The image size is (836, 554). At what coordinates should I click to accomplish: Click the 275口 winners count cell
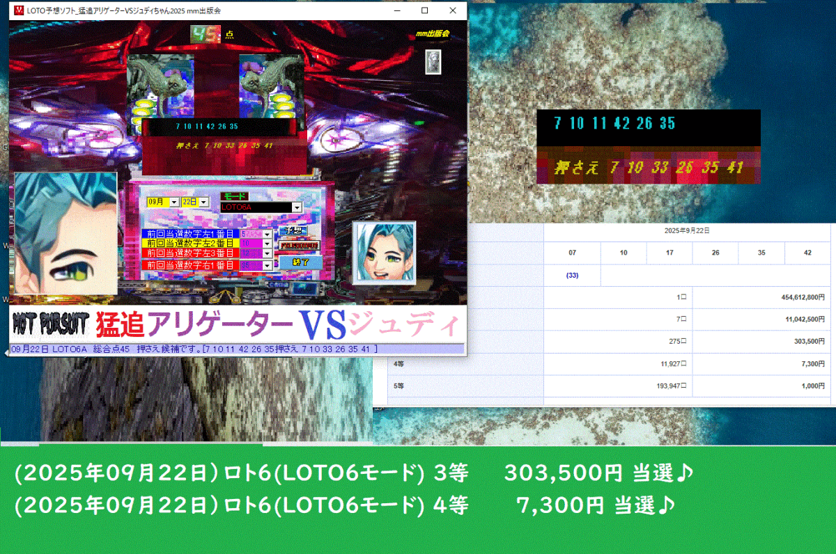click(x=618, y=341)
